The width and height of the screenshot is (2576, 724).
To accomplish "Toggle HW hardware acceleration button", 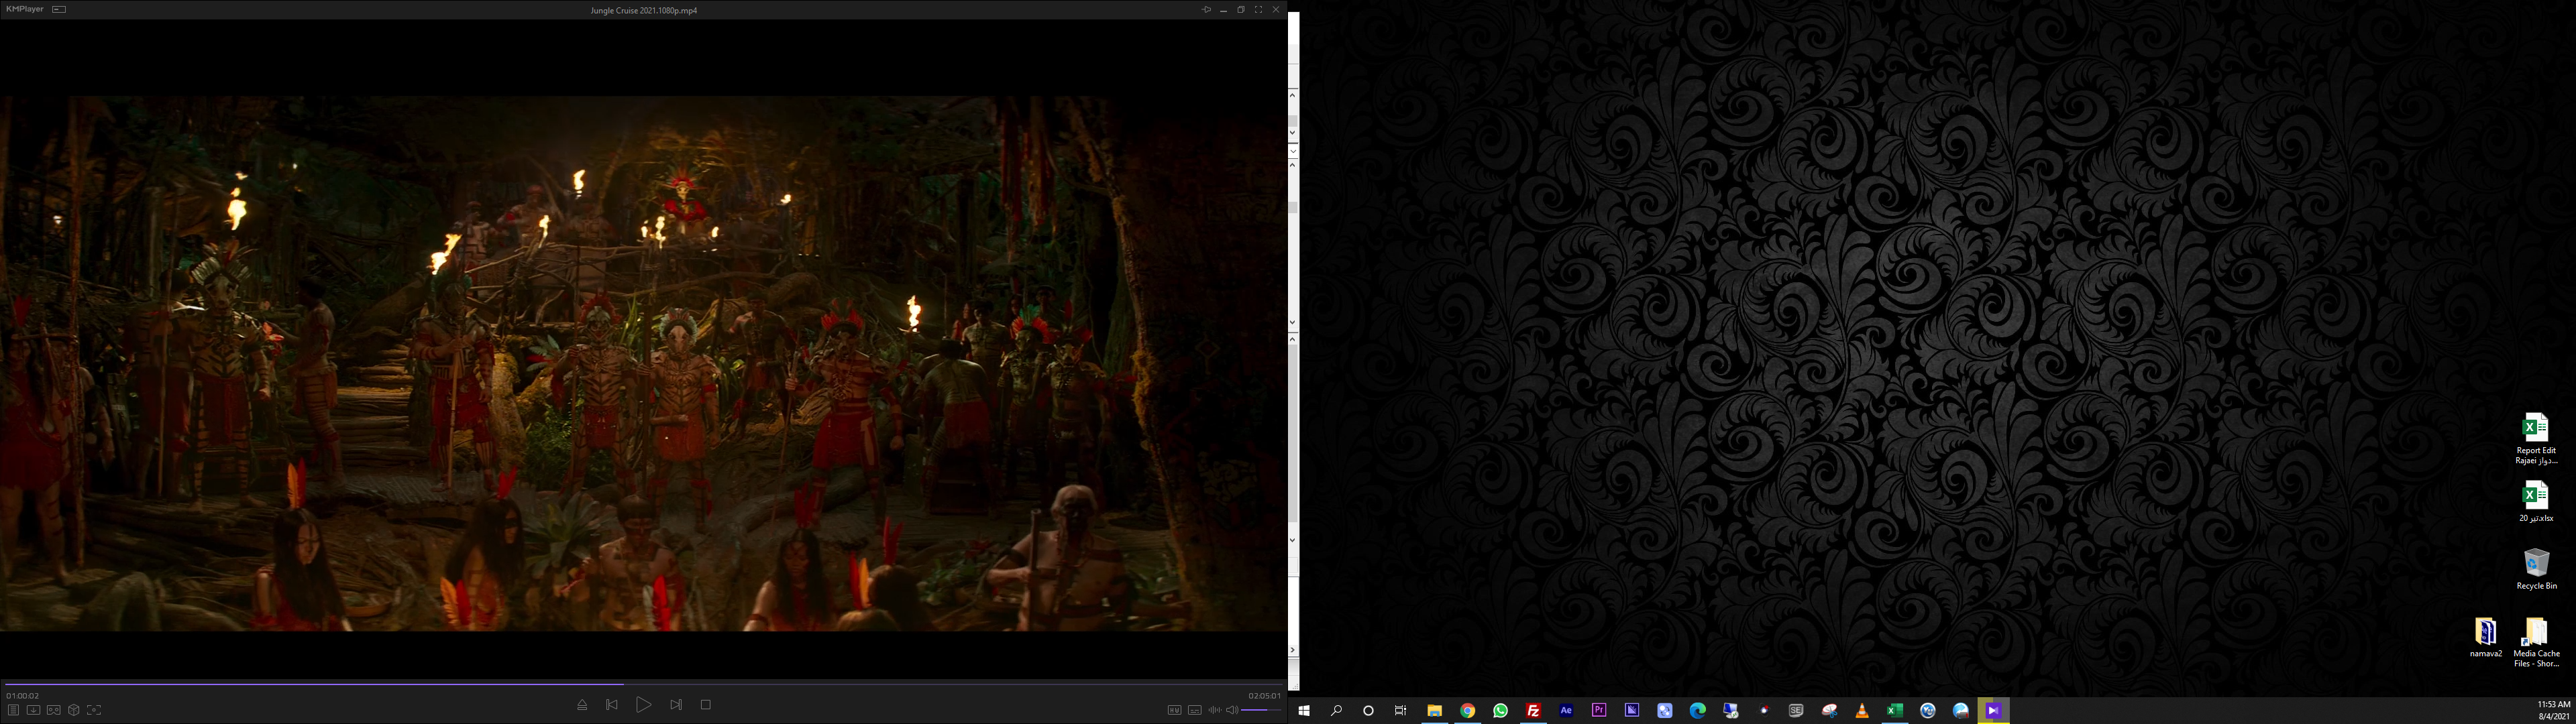I will [1174, 710].
